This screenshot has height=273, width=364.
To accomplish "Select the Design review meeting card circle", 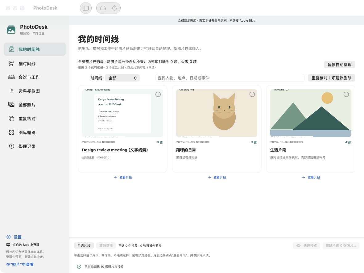I will click(x=158, y=94).
